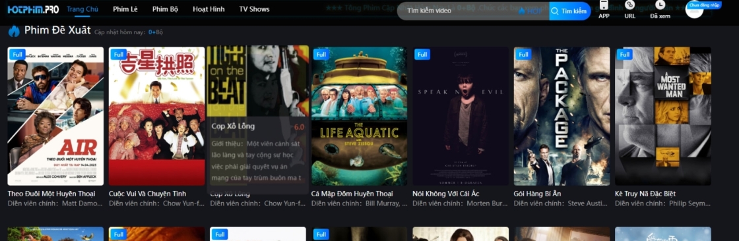Click the Full badge on Speak No Evil poster
The height and width of the screenshot is (241, 739).
pyautogui.click(x=422, y=54)
